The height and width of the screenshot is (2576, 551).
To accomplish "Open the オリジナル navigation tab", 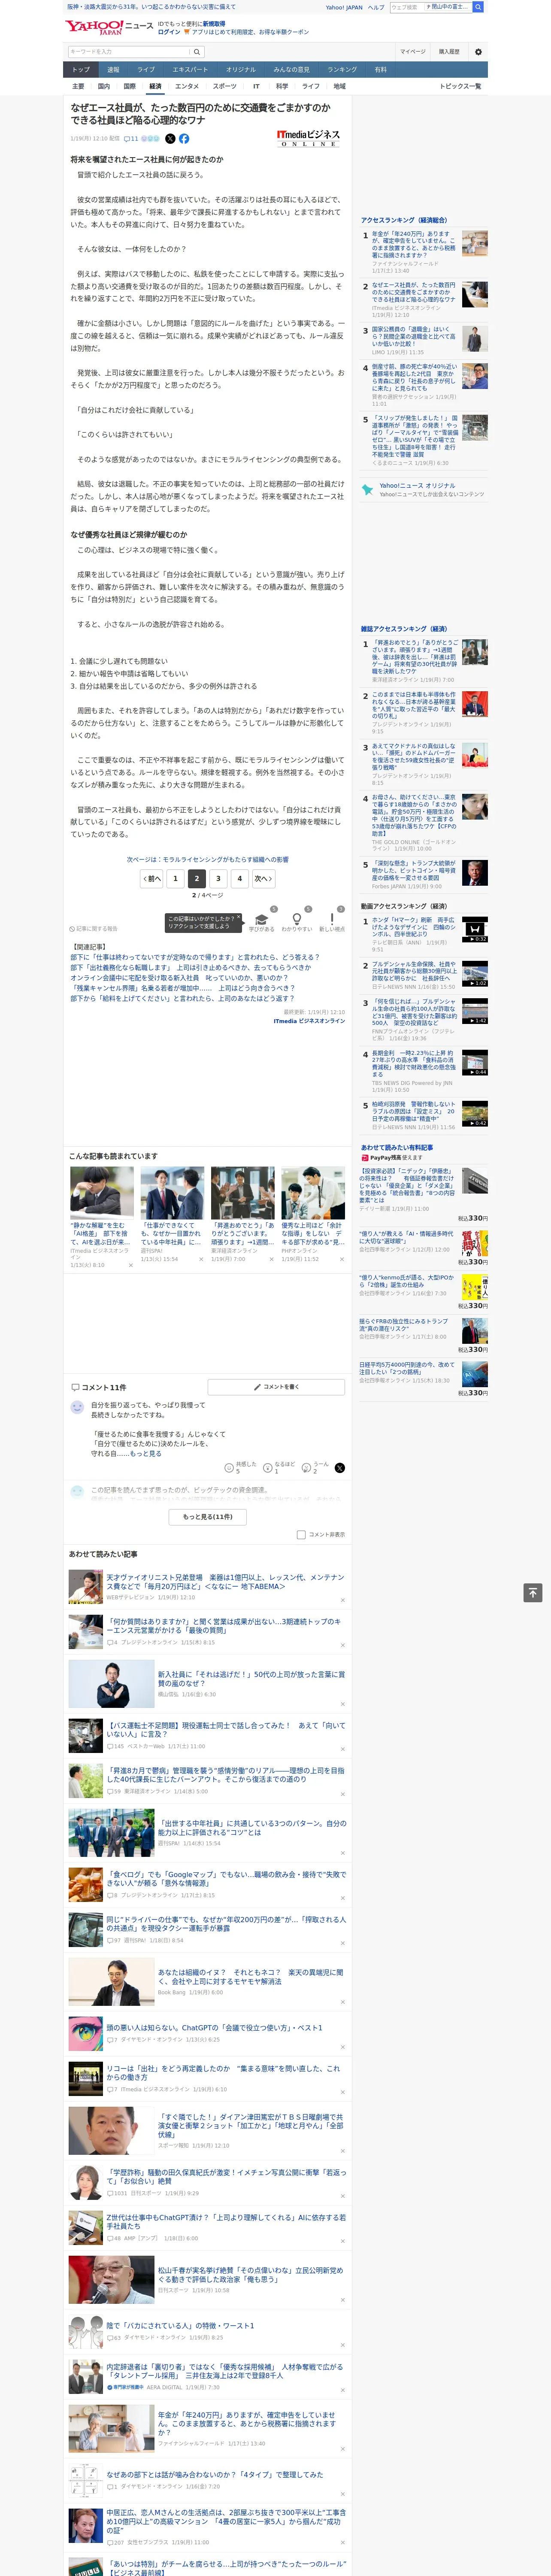I will coord(241,70).
